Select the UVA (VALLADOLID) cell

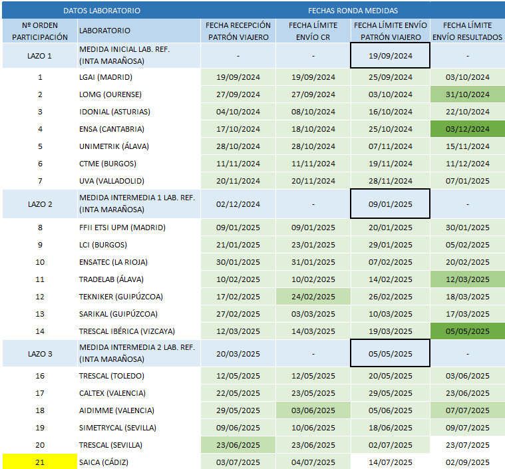click(x=139, y=181)
